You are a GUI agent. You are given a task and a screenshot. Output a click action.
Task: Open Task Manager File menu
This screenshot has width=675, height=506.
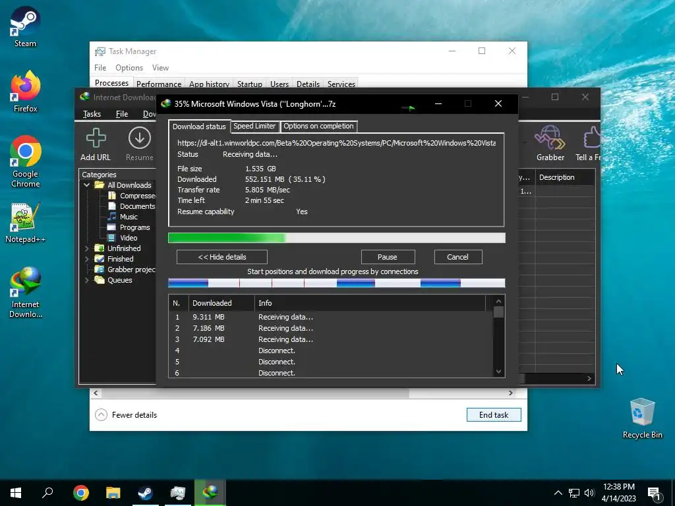[x=100, y=68]
